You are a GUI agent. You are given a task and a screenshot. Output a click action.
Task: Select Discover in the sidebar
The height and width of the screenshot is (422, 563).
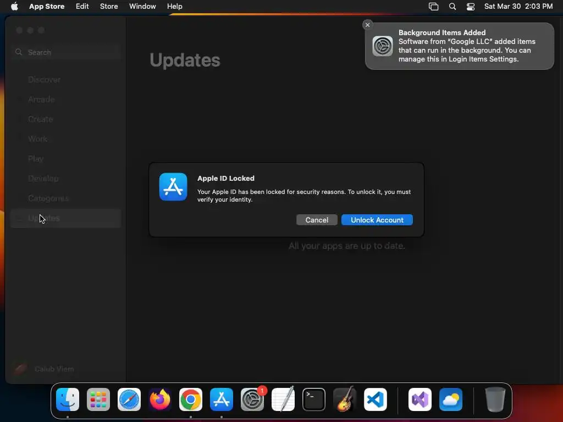point(66,80)
